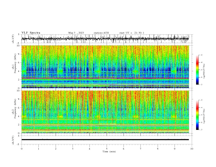
Task: Click inside the ch.2 spectrogram panel
Action: [105, 112]
